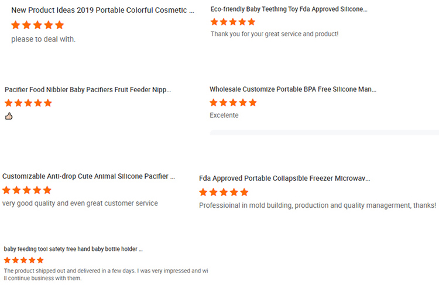Click the star rating under the Cosmetic product

37,25
